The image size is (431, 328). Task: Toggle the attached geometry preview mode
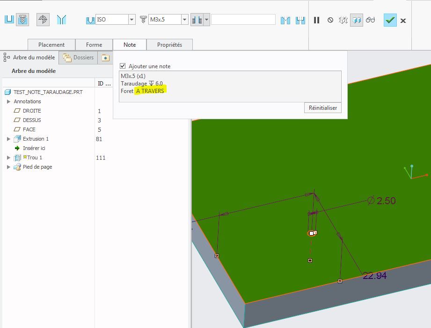[x=357, y=20]
